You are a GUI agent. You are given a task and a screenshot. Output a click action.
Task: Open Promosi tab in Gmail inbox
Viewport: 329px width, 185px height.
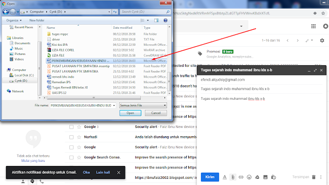(226, 53)
